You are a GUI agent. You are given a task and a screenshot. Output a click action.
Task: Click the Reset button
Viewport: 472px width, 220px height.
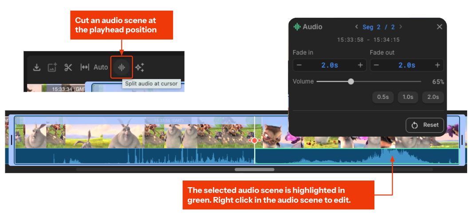(425, 125)
